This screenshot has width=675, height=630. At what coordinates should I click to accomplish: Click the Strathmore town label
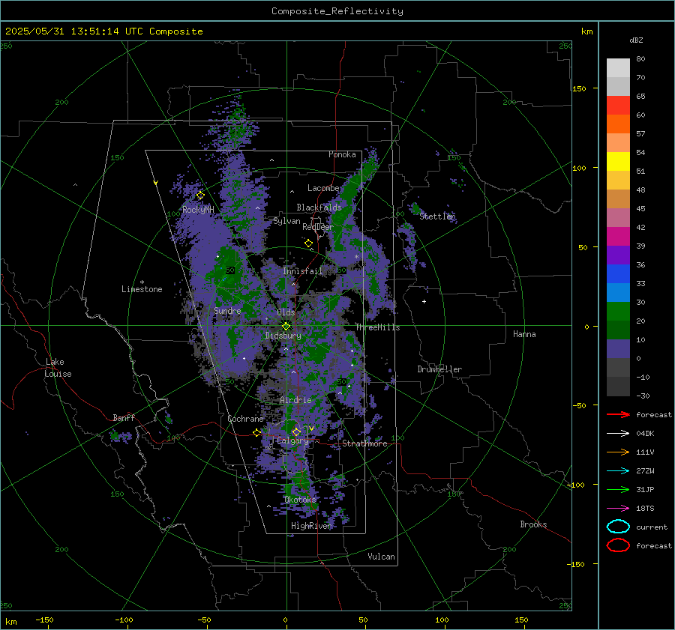tap(364, 443)
